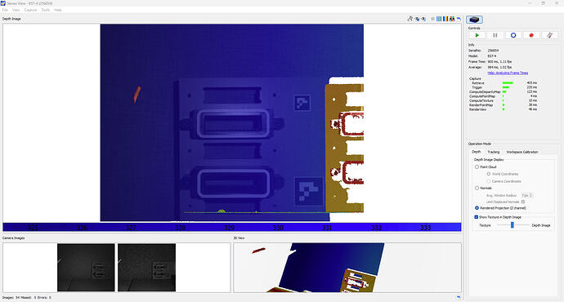Adjust the Texture/Depth Image blend slider
This screenshot has height=302, width=564.
coord(513,224)
